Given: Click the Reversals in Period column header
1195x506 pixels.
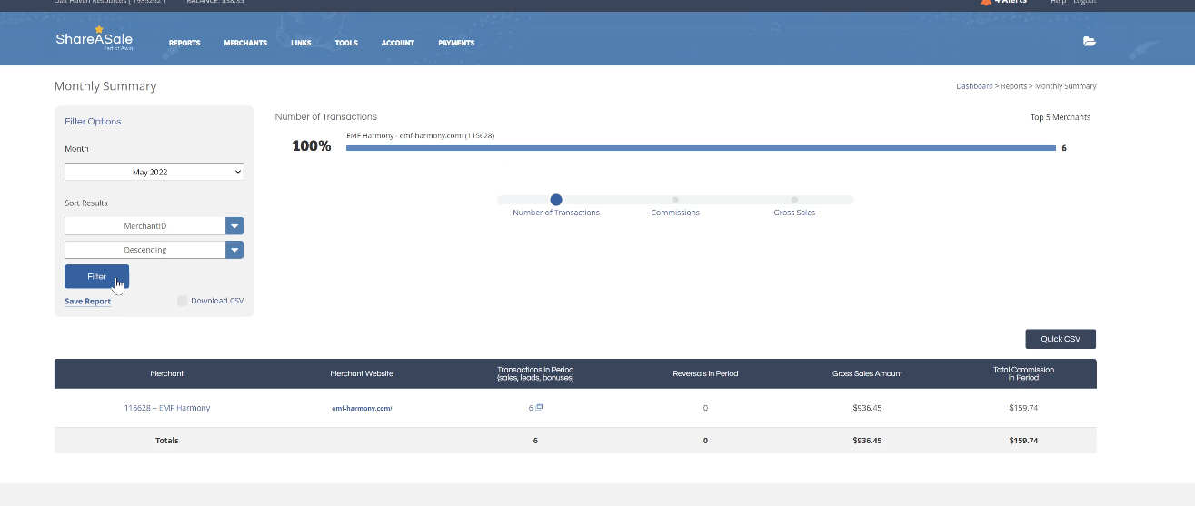Looking at the screenshot, I should pyautogui.click(x=705, y=373).
